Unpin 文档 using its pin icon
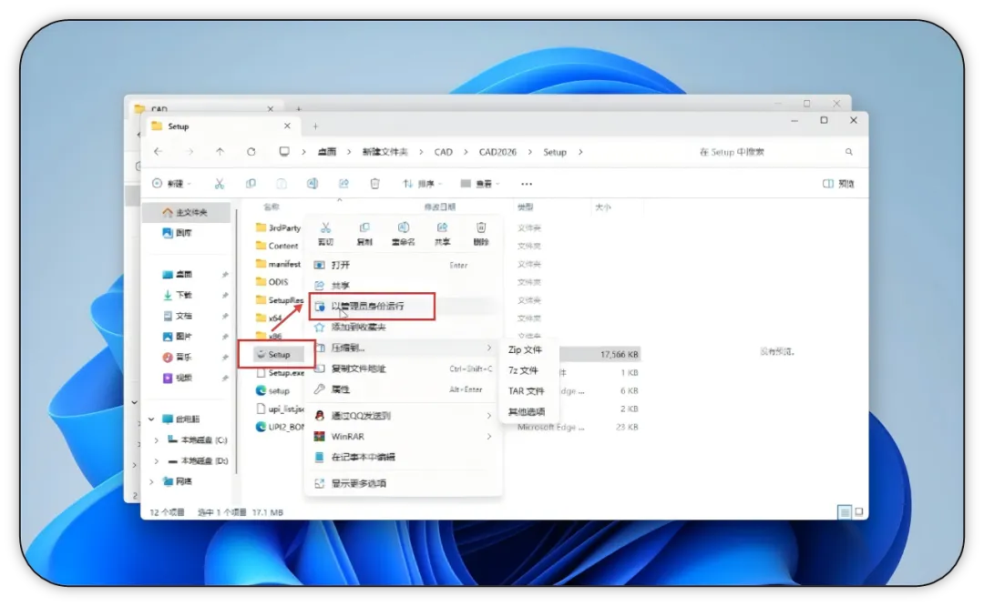Screen dimensions: 984x606 (x=225, y=316)
